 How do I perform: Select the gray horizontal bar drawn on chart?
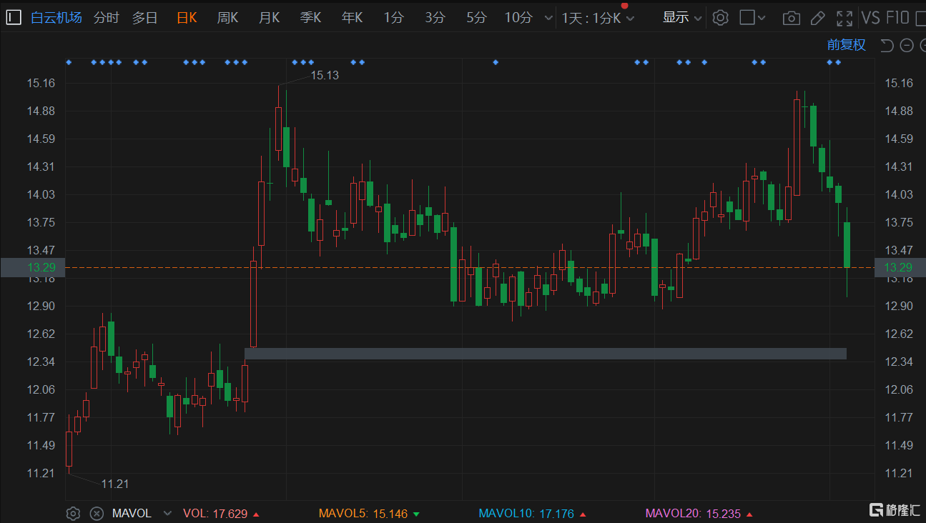(546, 354)
